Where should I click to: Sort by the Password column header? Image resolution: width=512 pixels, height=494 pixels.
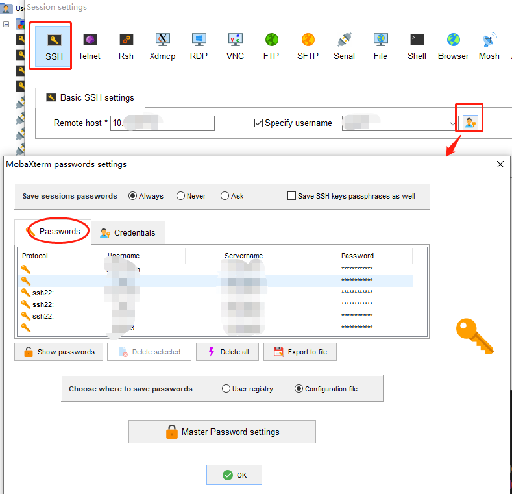tap(357, 256)
